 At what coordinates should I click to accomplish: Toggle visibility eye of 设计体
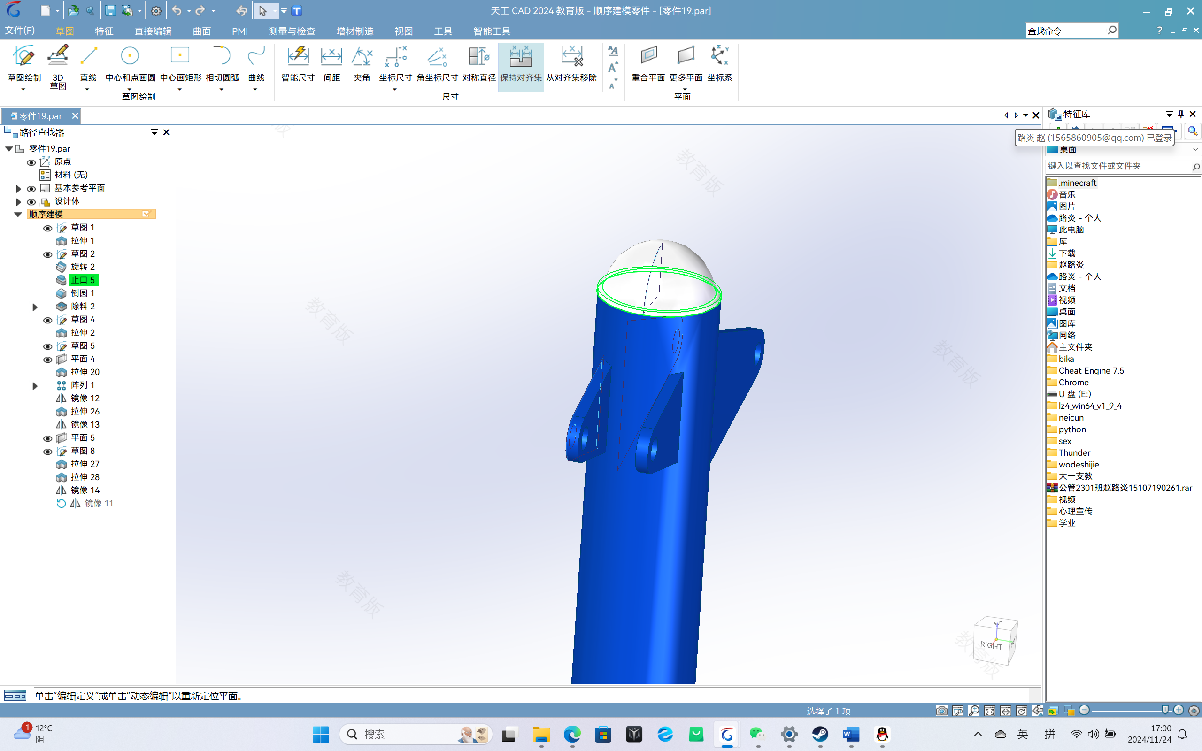pyautogui.click(x=31, y=202)
